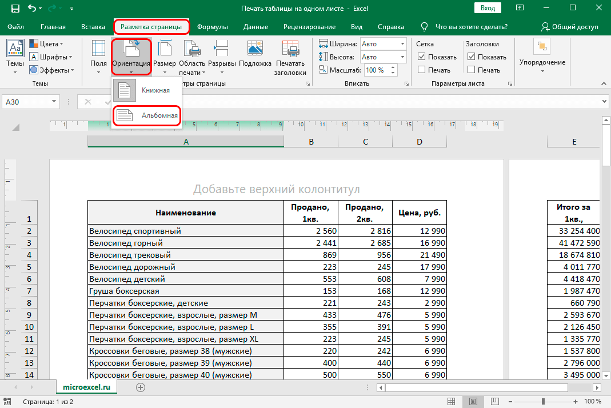Enable Заголовки Печать checkbox
The image size is (611, 408).
(x=471, y=70)
